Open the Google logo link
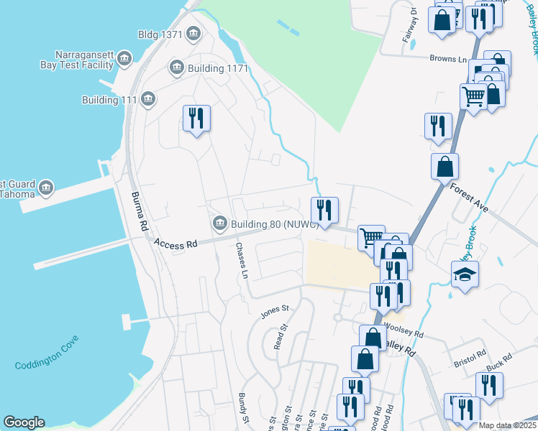The width and height of the screenshot is (538, 431). coord(24,422)
